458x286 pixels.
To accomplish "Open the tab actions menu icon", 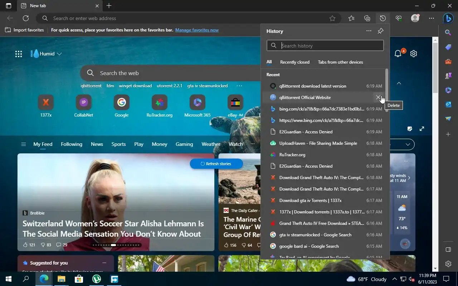I will pyautogui.click(x=9, y=6).
